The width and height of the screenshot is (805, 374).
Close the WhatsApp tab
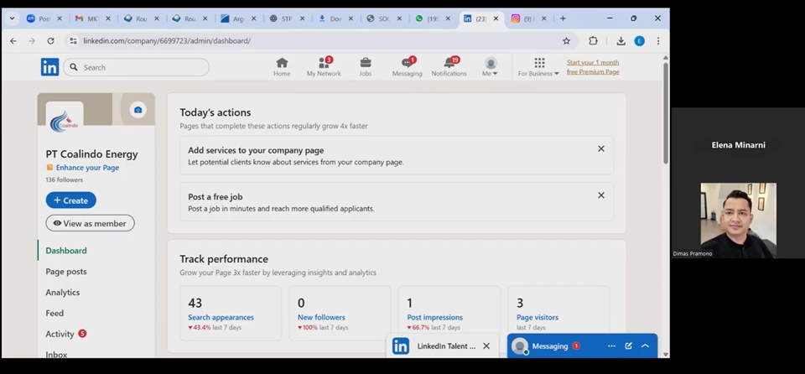448,18
